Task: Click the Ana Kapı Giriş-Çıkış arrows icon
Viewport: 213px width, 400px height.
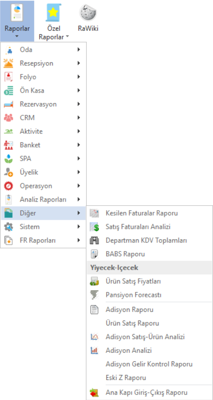Action: tap(94, 393)
